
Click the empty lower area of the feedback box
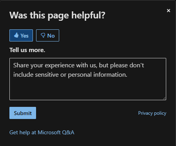click(x=88, y=89)
